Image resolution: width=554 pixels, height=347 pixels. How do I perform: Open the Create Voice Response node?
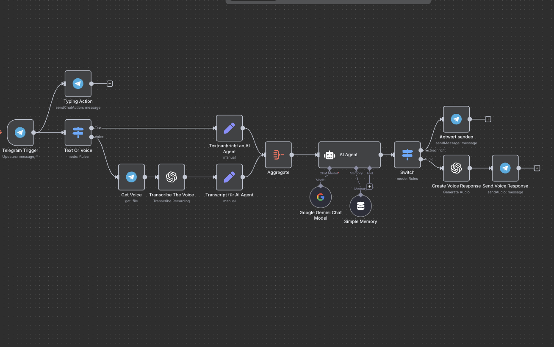pos(456,168)
